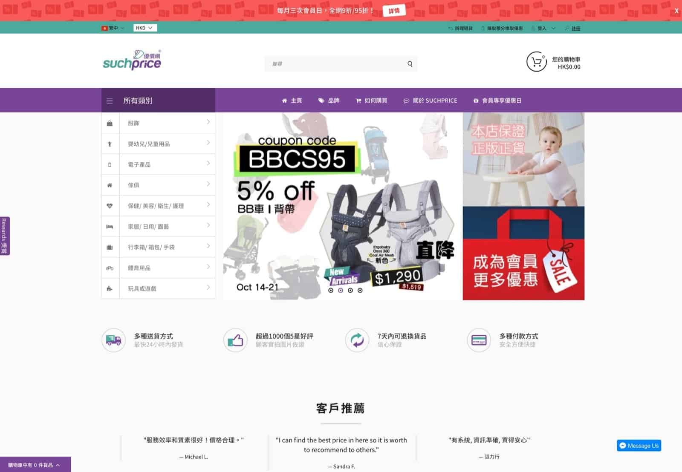The height and width of the screenshot is (472, 682).
Task: Open the 品牌 navigation item
Action: pos(329,101)
